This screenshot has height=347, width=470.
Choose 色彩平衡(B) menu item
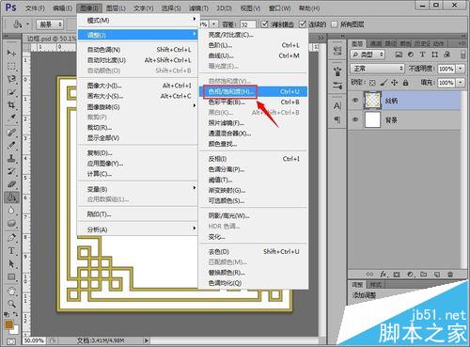(x=253, y=102)
